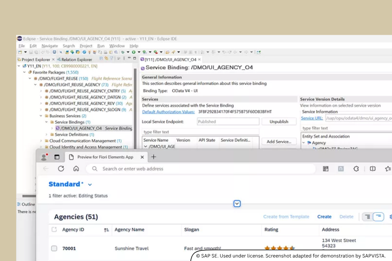Viewport: 392px width, 261px height.
Task: Open the Project menu in Eclipse
Action: pyautogui.click(x=86, y=46)
